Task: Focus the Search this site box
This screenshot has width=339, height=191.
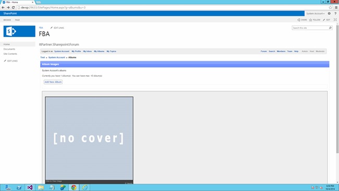Action: click(310, 28)
